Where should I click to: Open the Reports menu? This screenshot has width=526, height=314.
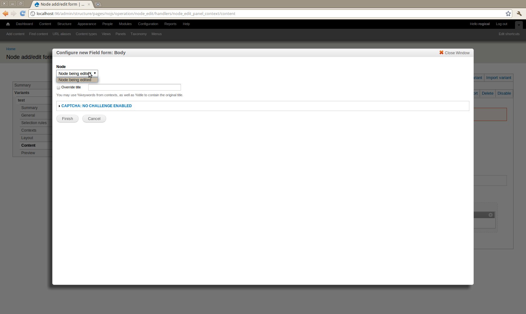point(170,24)
